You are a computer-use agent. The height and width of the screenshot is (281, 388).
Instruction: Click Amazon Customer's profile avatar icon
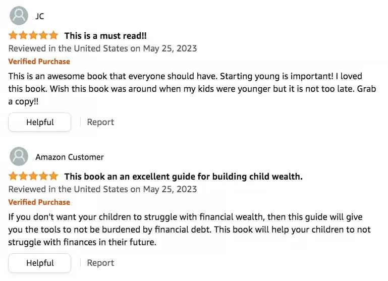(19, 157)
